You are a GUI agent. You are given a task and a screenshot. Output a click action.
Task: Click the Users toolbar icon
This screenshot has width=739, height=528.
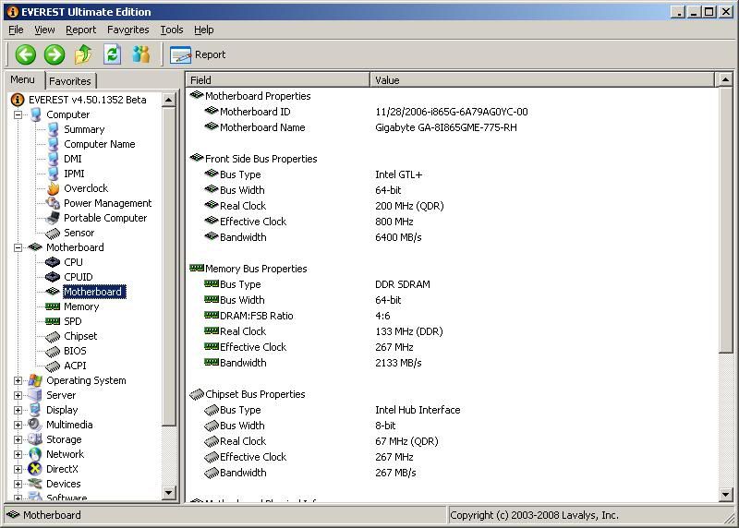(141, 54)
